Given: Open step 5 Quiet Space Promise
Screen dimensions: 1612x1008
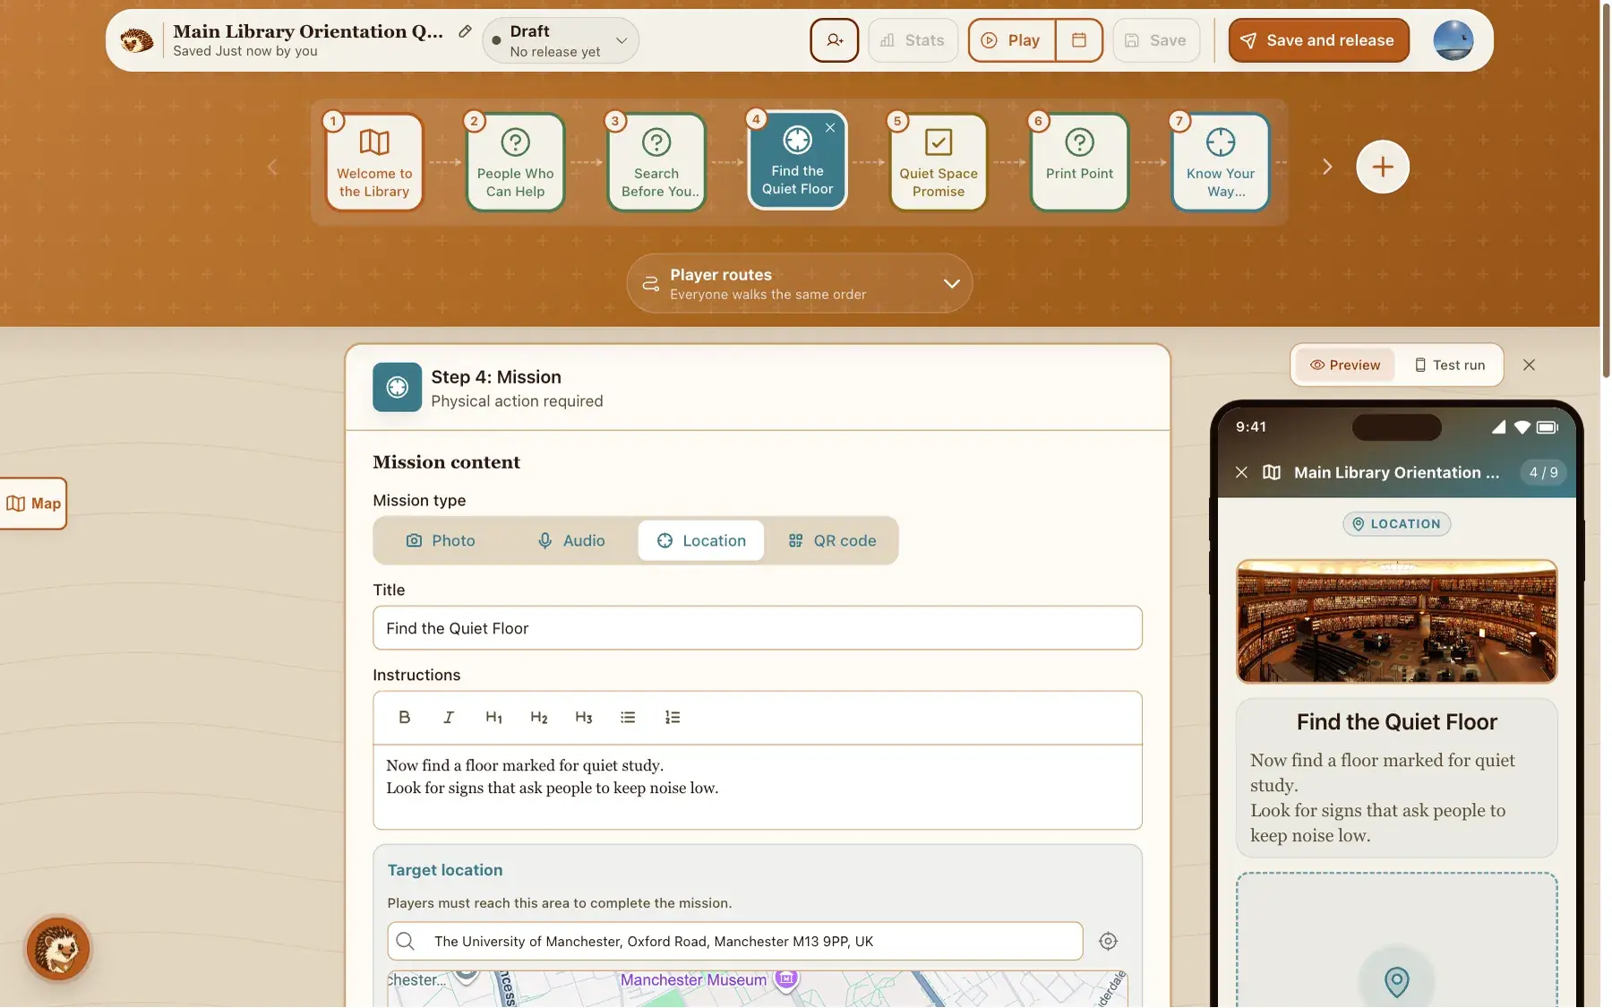Looking at the screenshot, I should 939,163.
